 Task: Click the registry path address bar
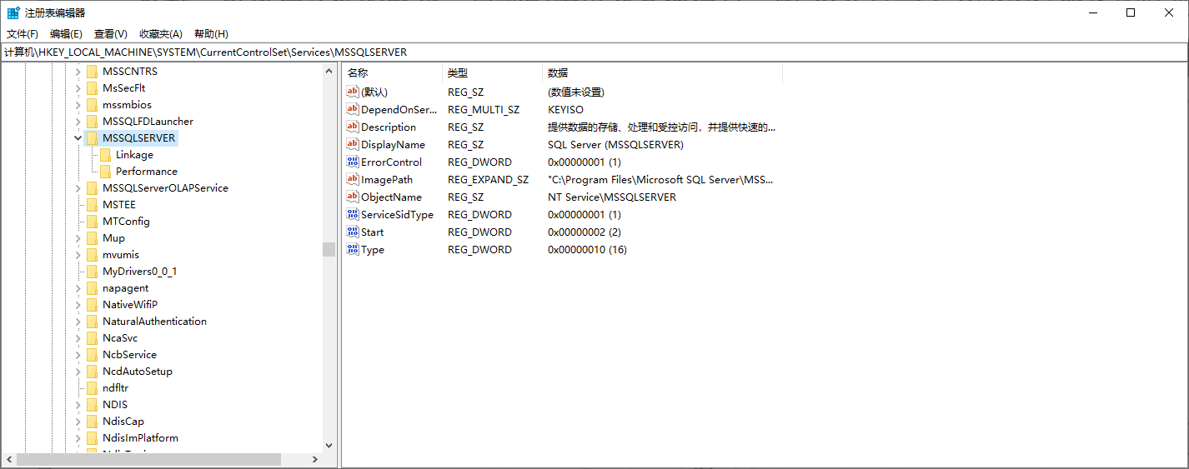point(594,52)
